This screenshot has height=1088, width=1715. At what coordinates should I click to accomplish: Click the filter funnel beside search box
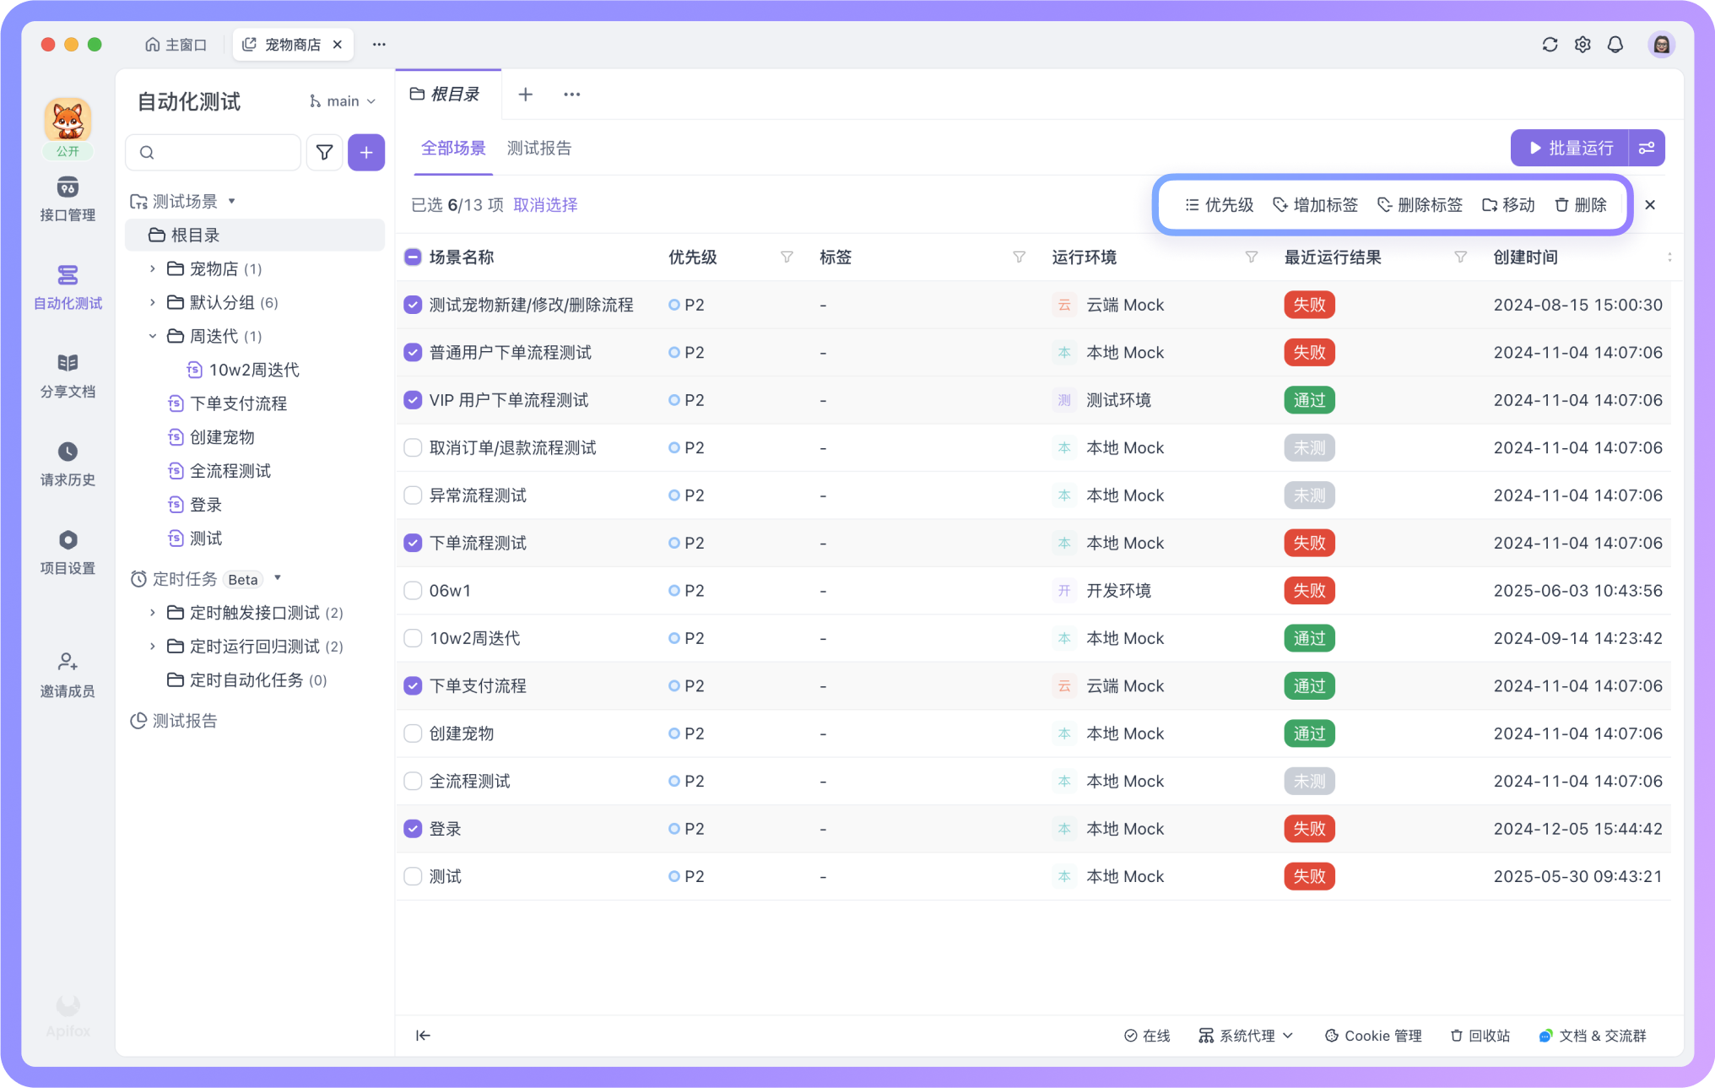coord(324,153)
